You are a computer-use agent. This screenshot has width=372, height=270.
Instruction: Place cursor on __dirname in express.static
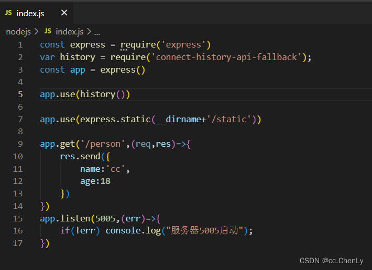tap(178, 119)
